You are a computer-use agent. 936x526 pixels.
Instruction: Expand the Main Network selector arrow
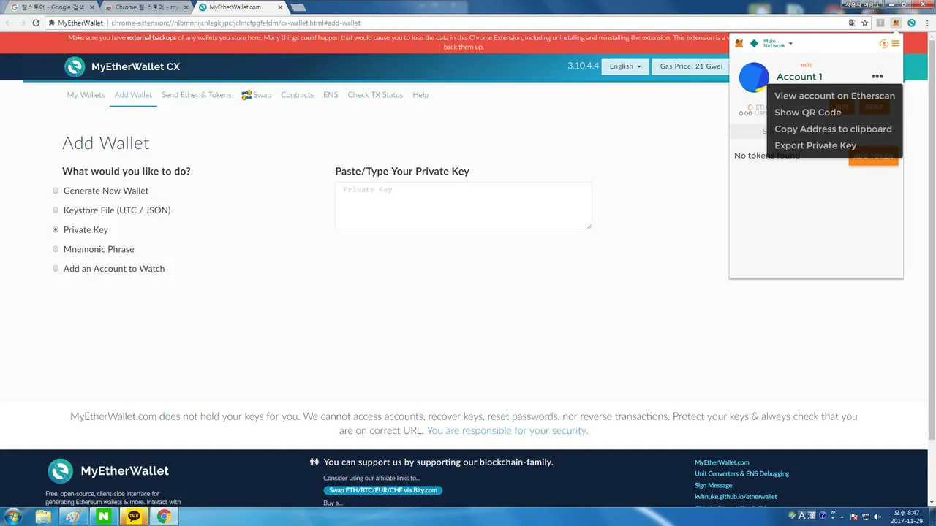coord(790,45)
